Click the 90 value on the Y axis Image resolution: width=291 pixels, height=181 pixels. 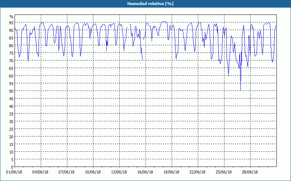(x=11, y=30)
